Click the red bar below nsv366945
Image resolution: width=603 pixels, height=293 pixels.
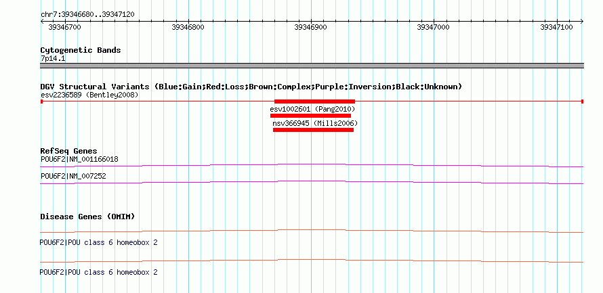[x=314, y=130]
